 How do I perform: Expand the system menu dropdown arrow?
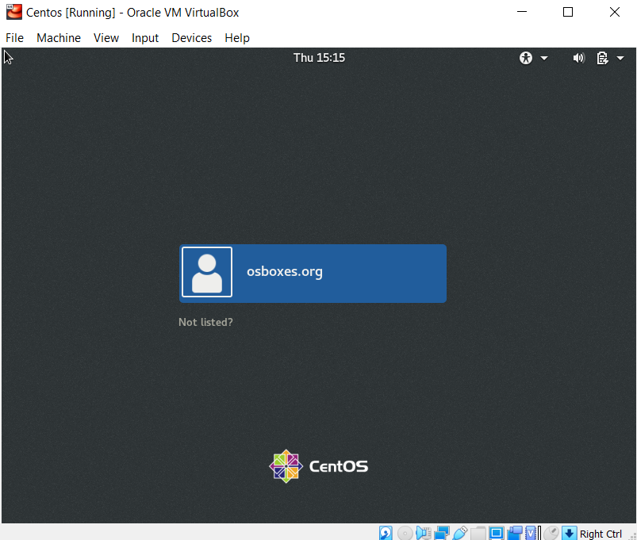[x=620, y=58]
